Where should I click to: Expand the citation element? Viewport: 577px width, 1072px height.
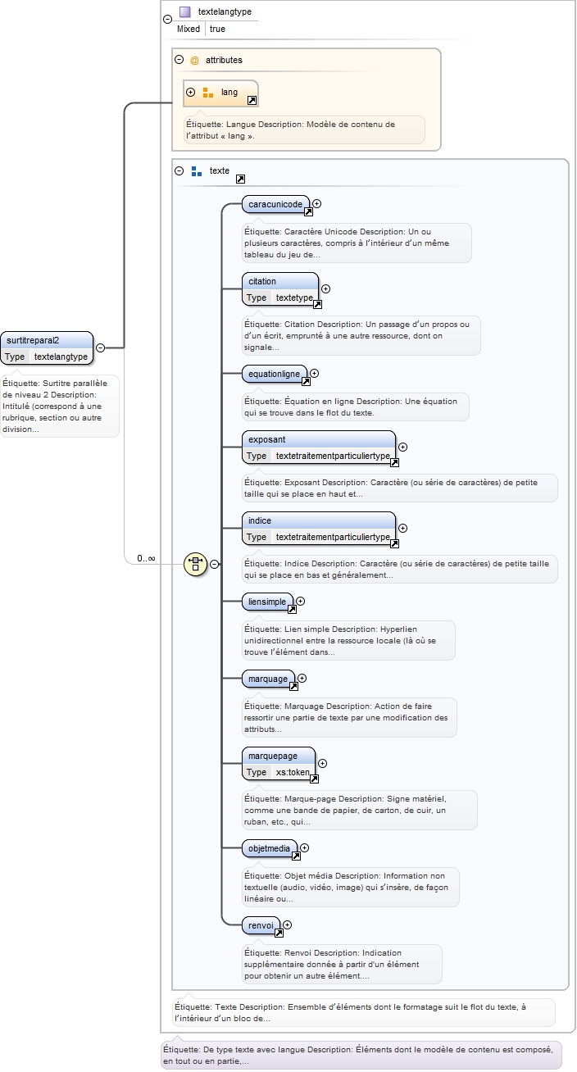pyautogui.click(x=325, y=288)
